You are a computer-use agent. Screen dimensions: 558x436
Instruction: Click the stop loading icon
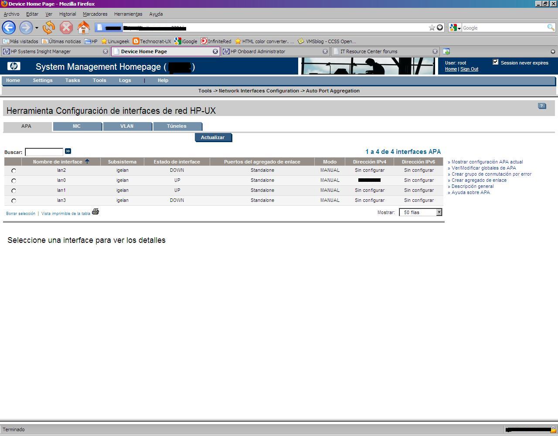(x=66, y=28)
